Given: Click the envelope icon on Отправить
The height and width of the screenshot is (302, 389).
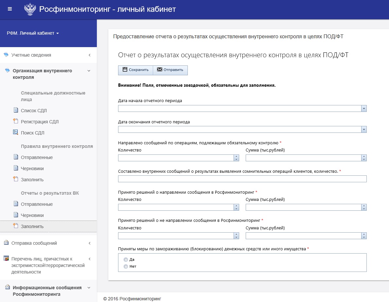Looking at the screenshot, I should coord(160,69).
